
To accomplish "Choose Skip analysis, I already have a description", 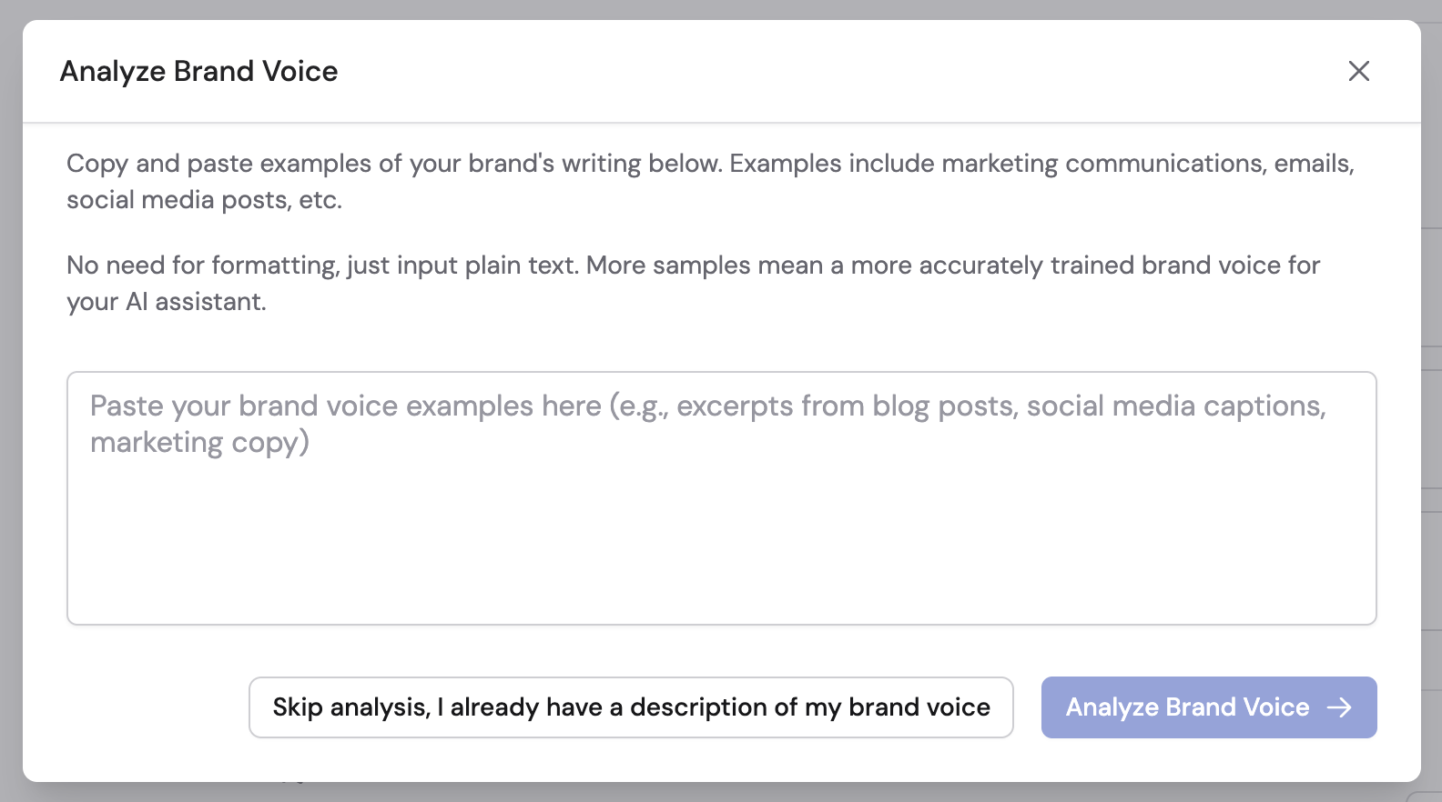I will point(631,707).
